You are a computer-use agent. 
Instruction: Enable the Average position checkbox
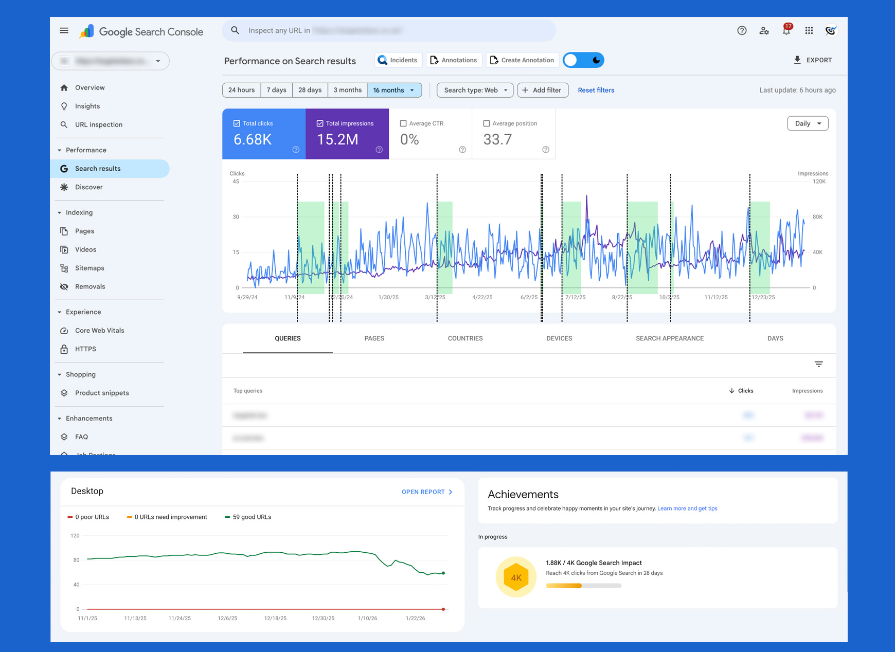pyautogui.click(x=487, y=123)
